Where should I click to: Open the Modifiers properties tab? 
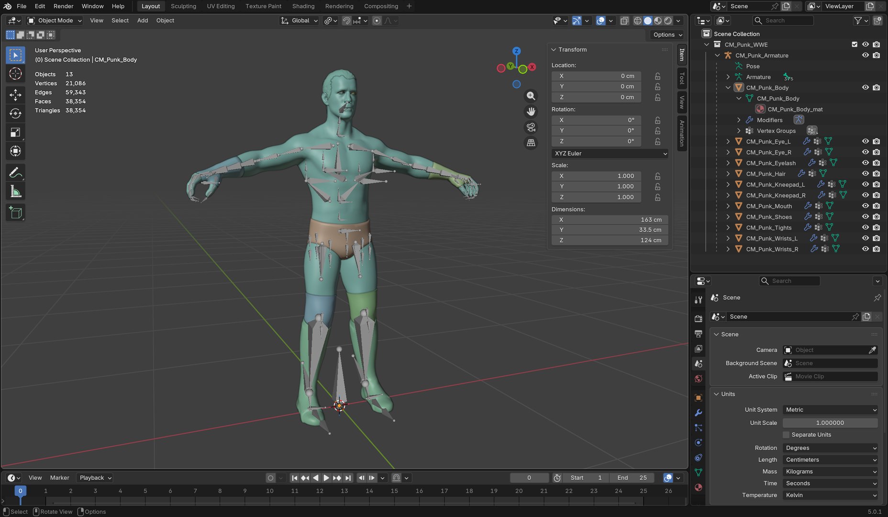(698, 413)
